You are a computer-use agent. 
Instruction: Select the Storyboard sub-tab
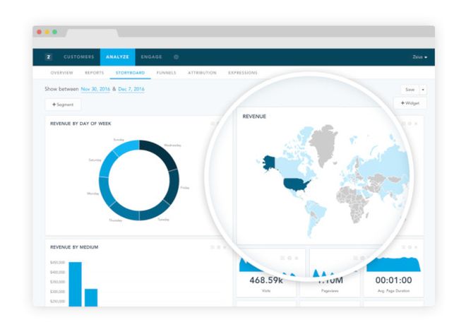click(x=130, y=73)
